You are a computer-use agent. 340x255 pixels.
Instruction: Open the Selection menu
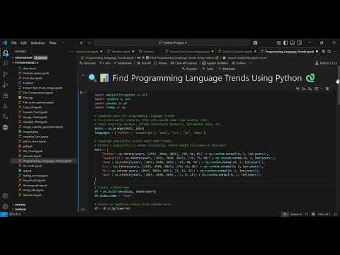click(38, 42)
